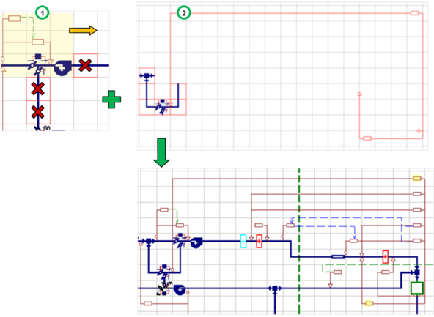Select the lower fan in the bottom diagram
434x317 pixels.
(x=180, y=289)
